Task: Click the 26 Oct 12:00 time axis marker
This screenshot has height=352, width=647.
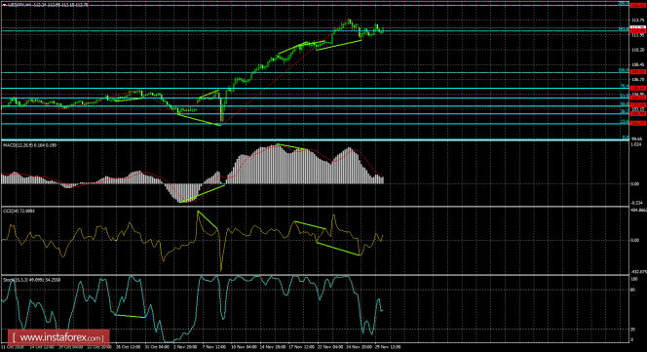Action: pyautogui.click(x=127, y=347)
